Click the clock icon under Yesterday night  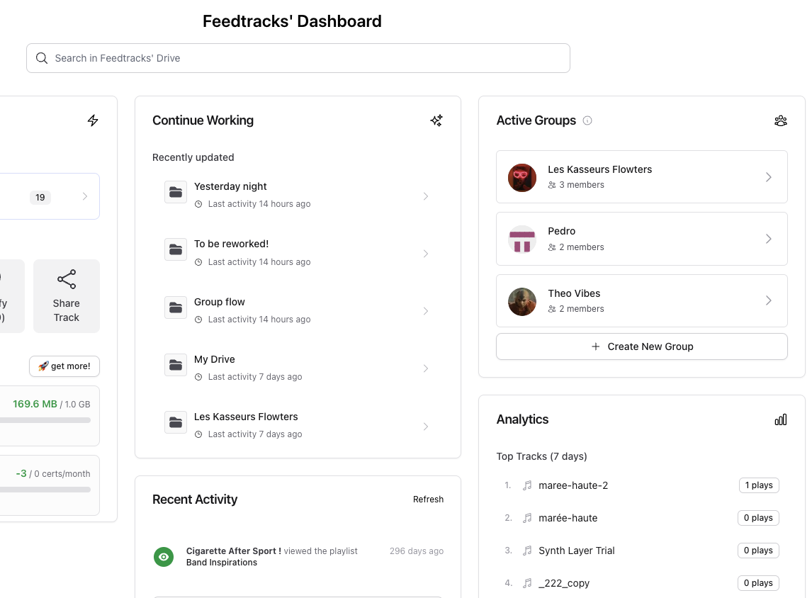click(x=198, y=204)
